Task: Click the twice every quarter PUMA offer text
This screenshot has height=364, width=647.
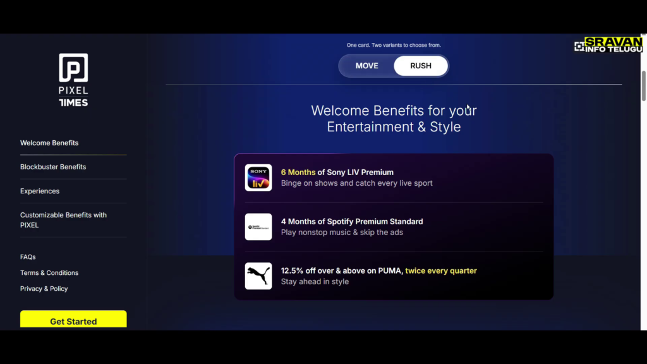Action: click(440, 270)
